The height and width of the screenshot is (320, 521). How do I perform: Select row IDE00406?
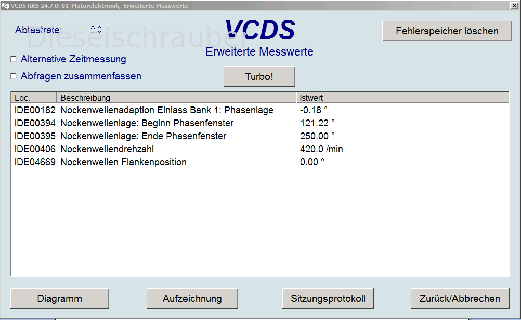pyautogui.click(x=260, y=149)
